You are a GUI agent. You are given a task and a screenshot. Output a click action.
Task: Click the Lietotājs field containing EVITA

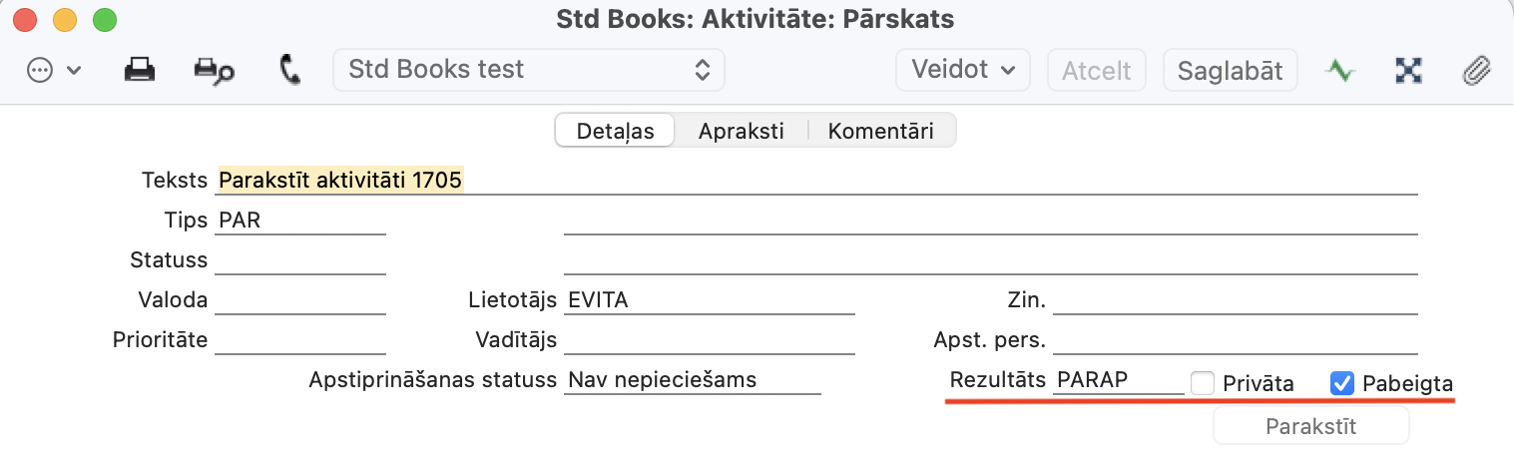(709, 300)
